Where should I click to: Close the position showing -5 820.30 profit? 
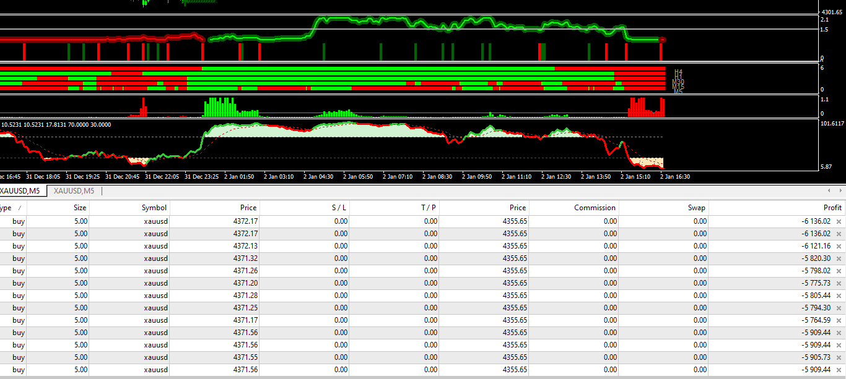[839, 258]
